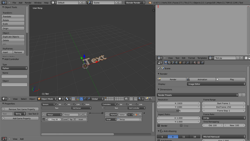This screenshot has width=250, height=141.
Task: Click the Freq 60 sensor slider
Action: tap(55, 119)
